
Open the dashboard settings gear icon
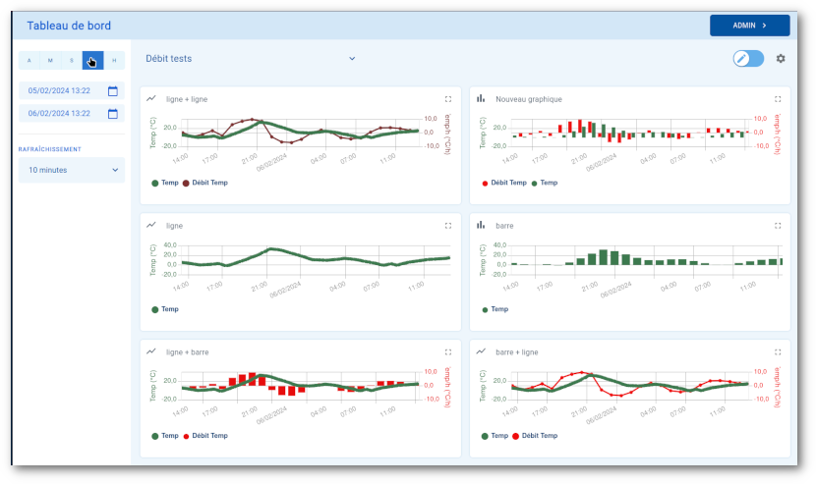tap(781, 59)
